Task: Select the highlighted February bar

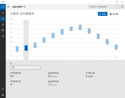Action: tap(26, 48)
